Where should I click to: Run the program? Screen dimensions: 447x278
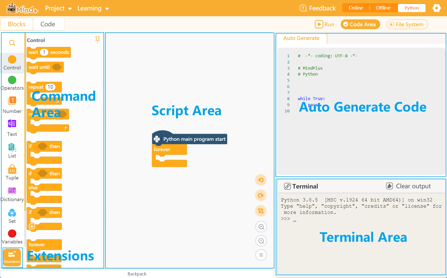click(x=324, y=24)
